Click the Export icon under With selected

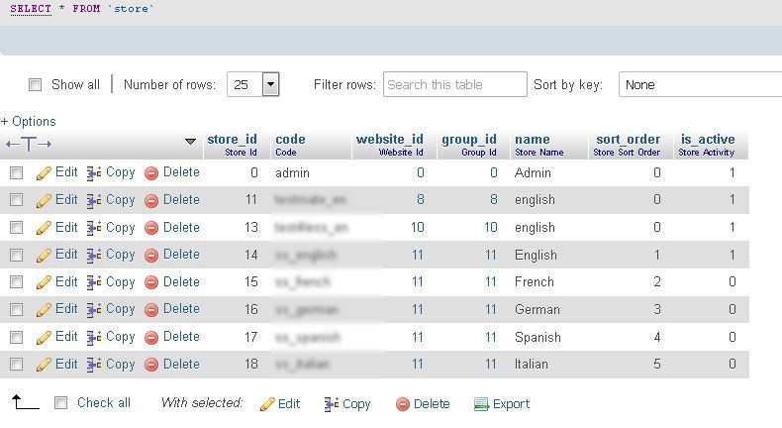(x=481, y=404)
